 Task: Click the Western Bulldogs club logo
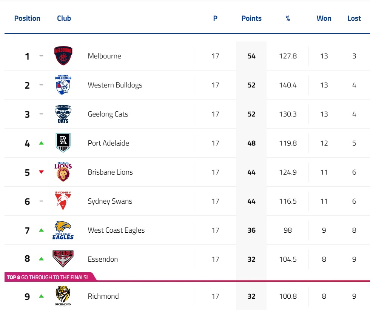point(63,85)
